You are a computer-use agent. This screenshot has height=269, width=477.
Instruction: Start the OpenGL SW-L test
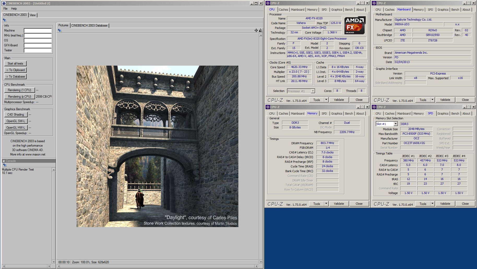[16, 121]
